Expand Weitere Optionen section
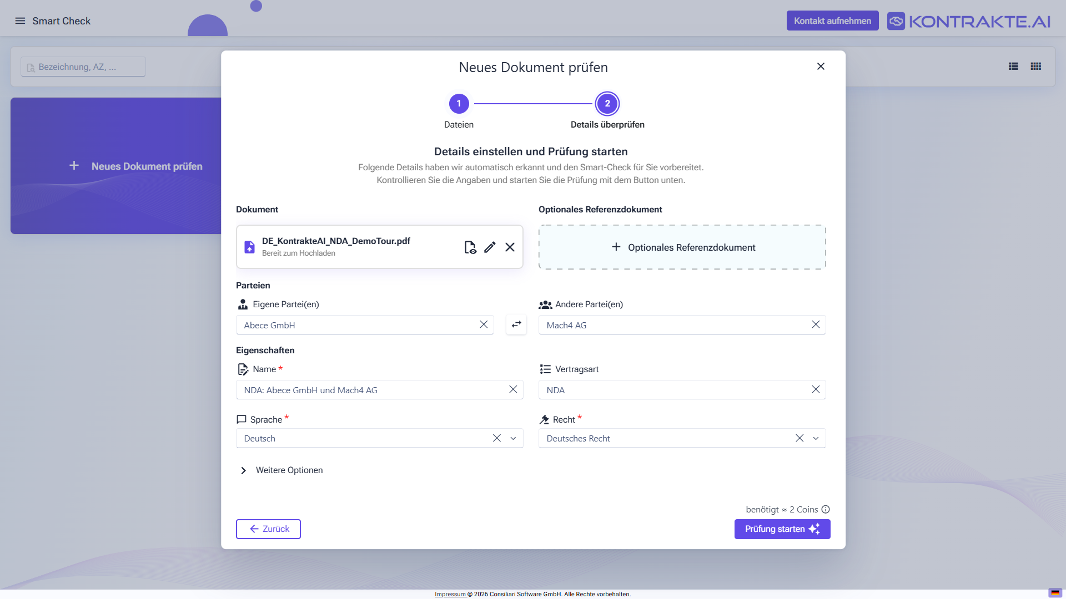 pyautogui.click(x=281, y=470)
